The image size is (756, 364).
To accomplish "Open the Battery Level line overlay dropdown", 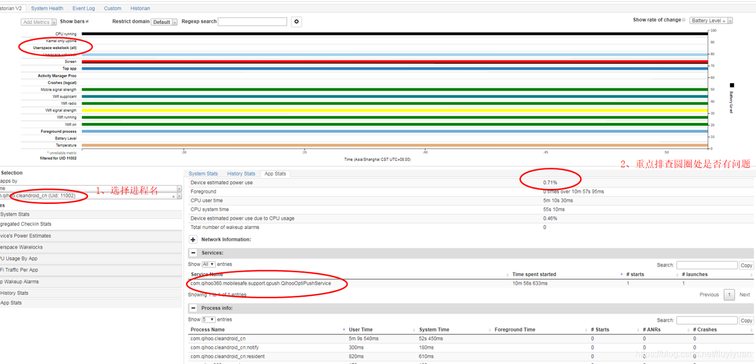I will pyautogui.click(x=712, y=20).
